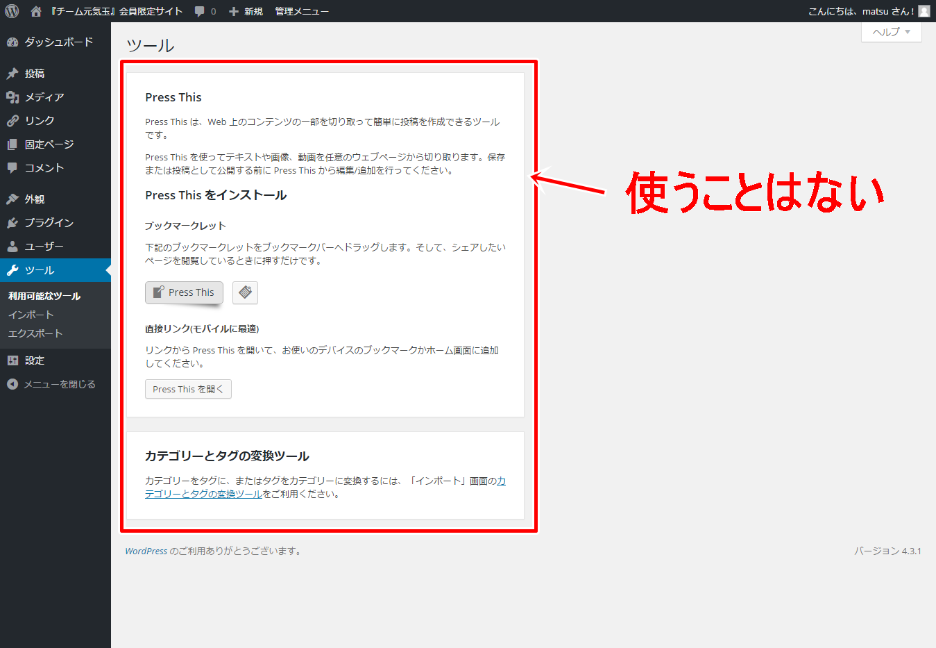Open メディア menu item
The width and height of the screenshot is (936, 648).
pos(56,97)
